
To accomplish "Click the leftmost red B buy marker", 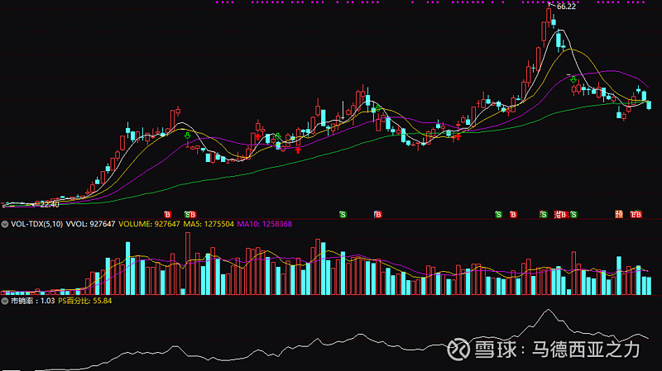I will pos(168,215).
